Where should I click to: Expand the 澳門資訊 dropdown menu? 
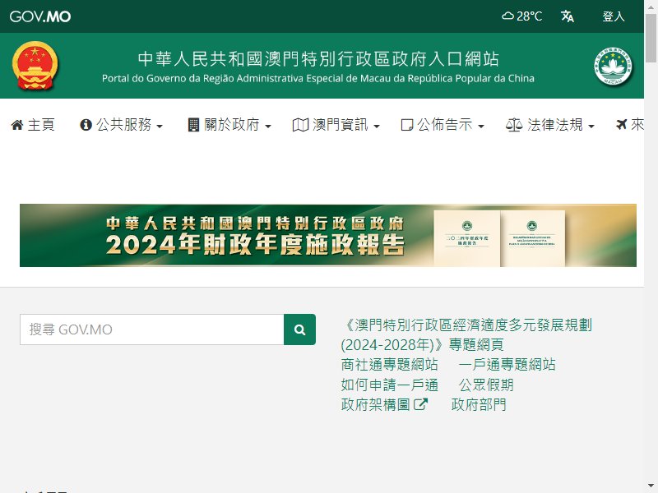point(336,125)
